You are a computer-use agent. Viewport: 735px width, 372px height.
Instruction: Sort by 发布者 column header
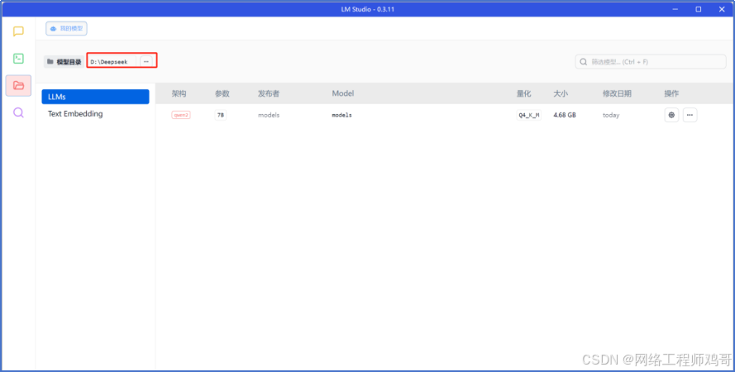pyautogui.click(x=269, y=93)
